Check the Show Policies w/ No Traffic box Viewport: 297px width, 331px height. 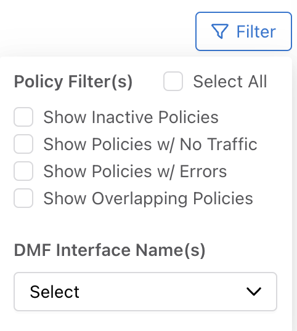[23, 144]
